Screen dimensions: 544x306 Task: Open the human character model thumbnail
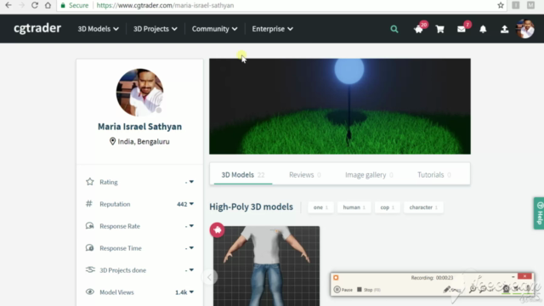coord(266,266)
